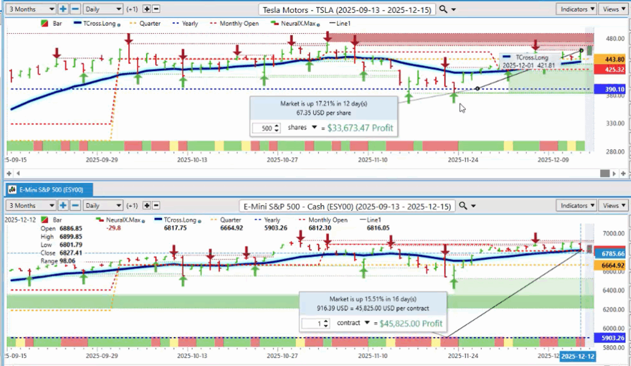This screenshot has height=366, width=631.
Task: Click the Tesla Motors - TSLA symbol title box
Action: click(x=348, y=9)
